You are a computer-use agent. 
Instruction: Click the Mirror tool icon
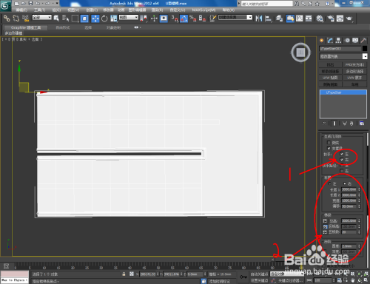pyautogui.click(x=259, y=18)
